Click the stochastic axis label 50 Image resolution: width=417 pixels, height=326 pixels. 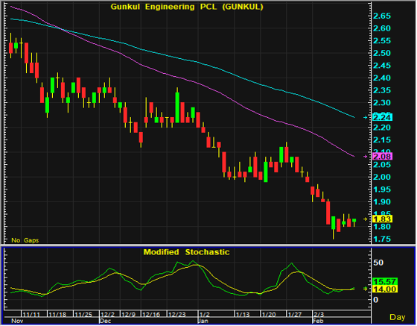tap(378, 263)
